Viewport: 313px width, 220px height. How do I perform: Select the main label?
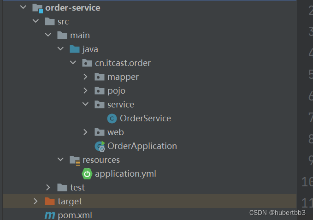[80, 36]
